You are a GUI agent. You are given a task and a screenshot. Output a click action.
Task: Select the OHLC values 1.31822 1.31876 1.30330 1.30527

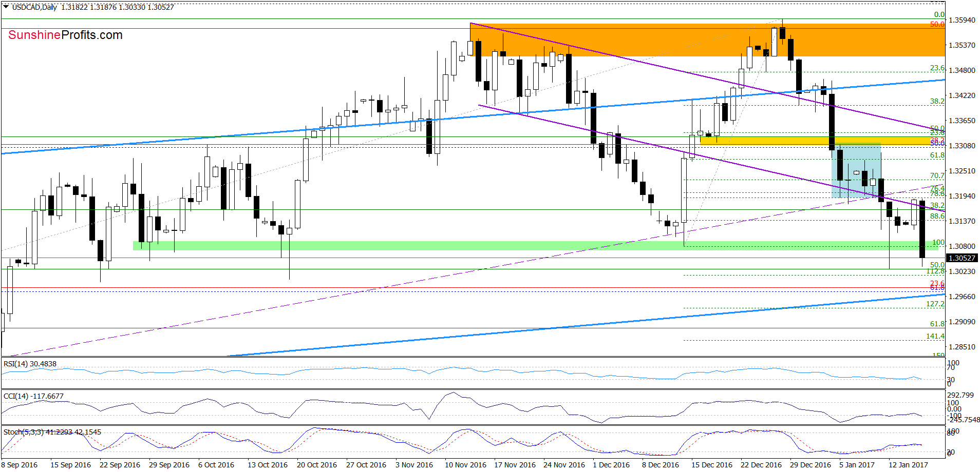click(118, 7)
